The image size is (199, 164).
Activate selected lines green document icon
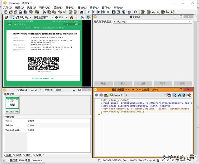(71, 12)
